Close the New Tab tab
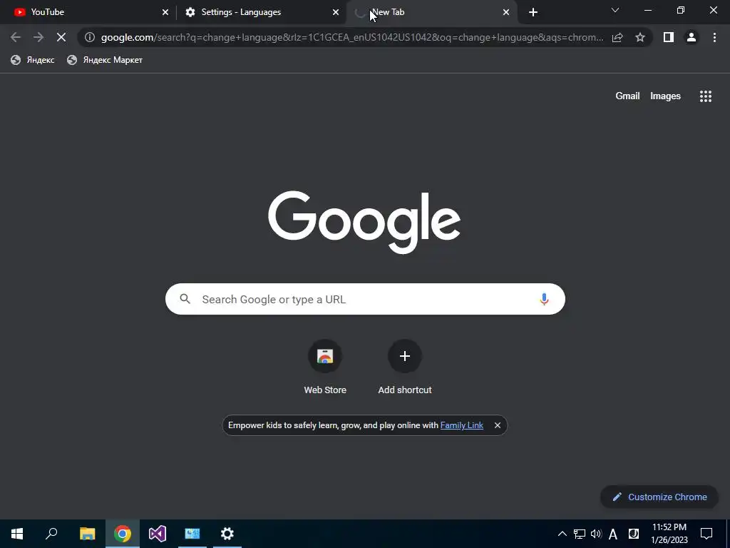 click(x=506, y=12)
